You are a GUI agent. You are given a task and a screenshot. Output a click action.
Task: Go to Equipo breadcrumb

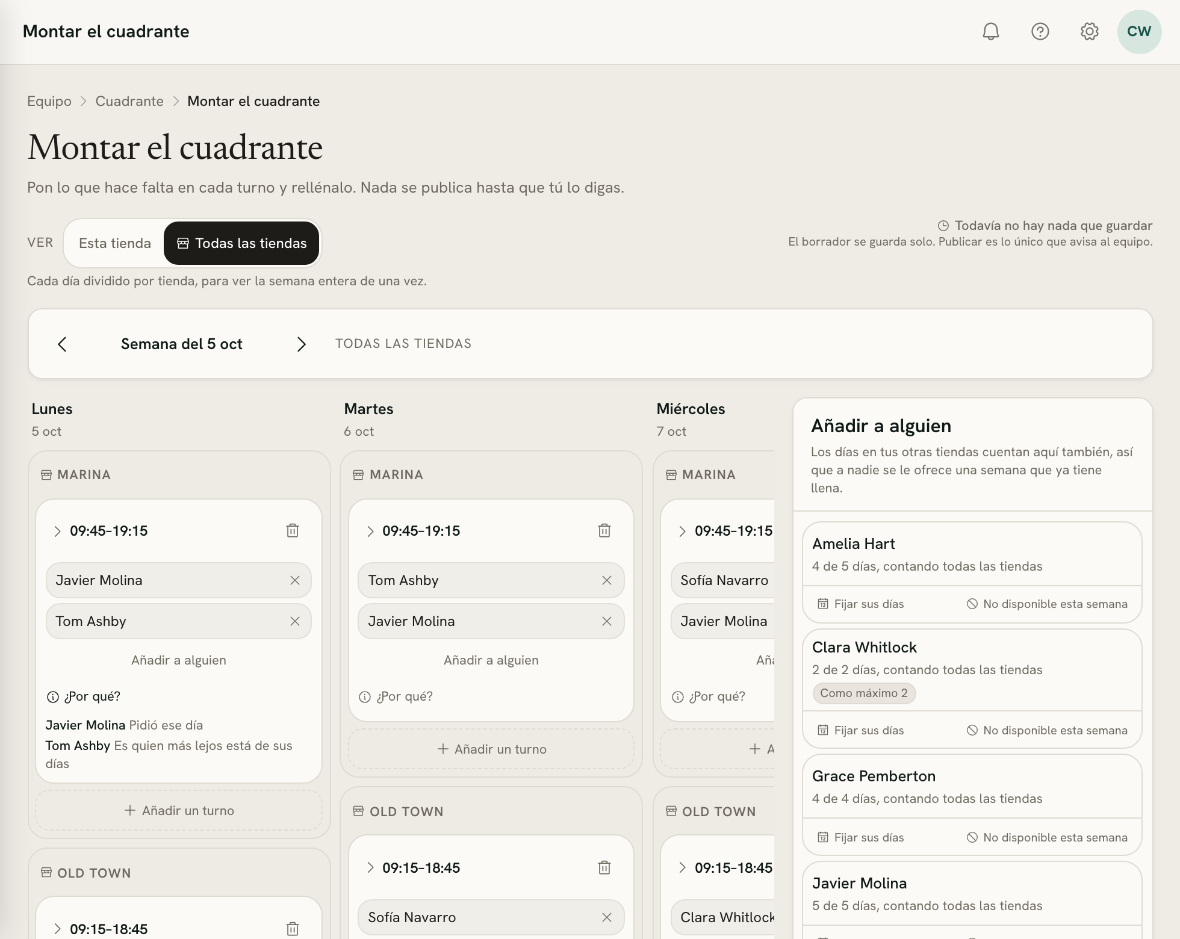tap(49, 101)
